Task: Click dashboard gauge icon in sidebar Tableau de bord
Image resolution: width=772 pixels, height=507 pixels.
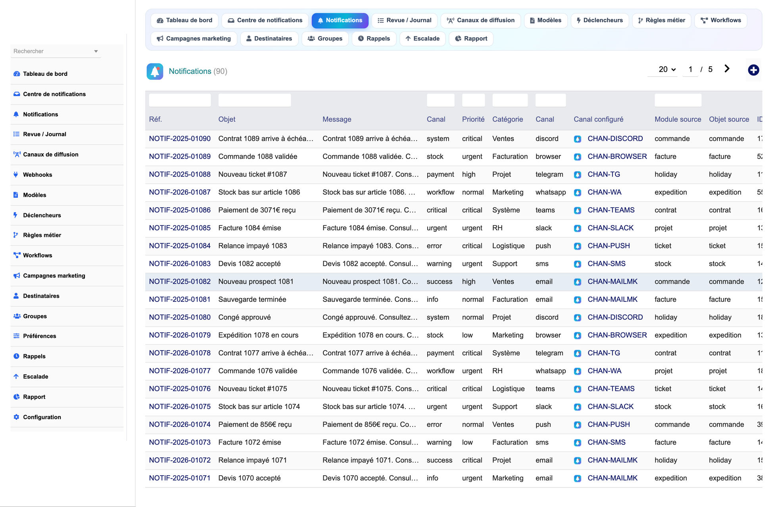Action: [x=17, y=74]
